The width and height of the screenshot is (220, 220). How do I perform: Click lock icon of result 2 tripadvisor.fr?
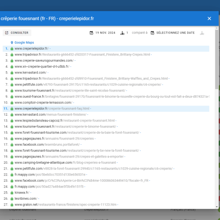point(12,55)
